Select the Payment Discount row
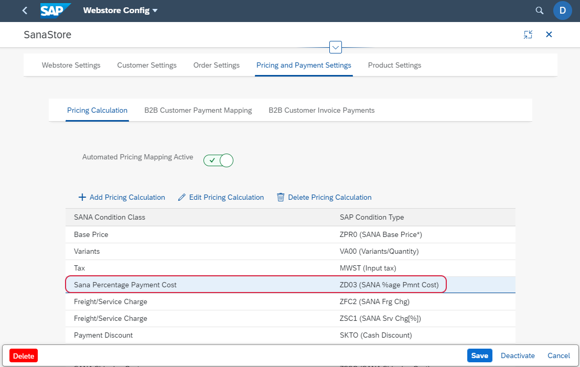This screenshot has width=580, height=367. tap(291, 335)
